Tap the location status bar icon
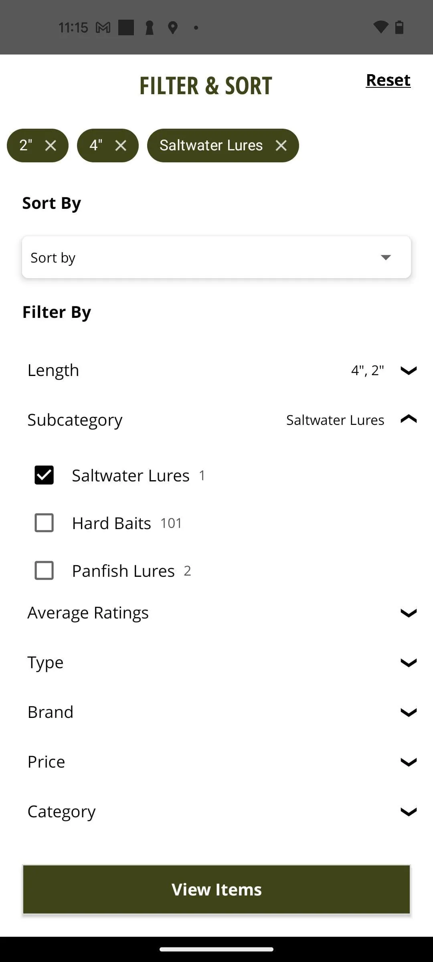 coord(173,28)
